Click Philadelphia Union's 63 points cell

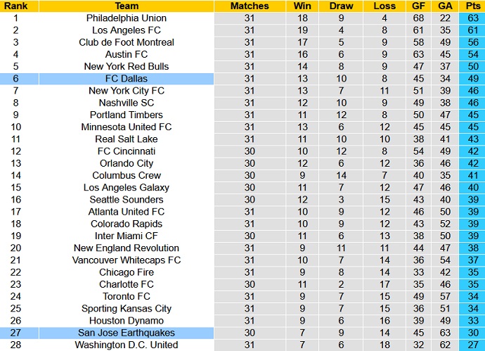[x=471, y=18]
